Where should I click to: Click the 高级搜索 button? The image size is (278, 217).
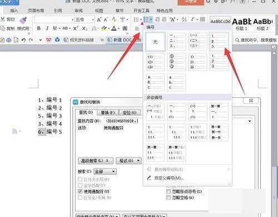96,161
